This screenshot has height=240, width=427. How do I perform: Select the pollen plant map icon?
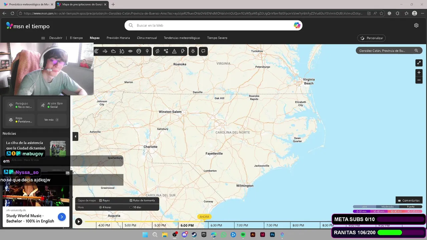[x=193, y=51]
